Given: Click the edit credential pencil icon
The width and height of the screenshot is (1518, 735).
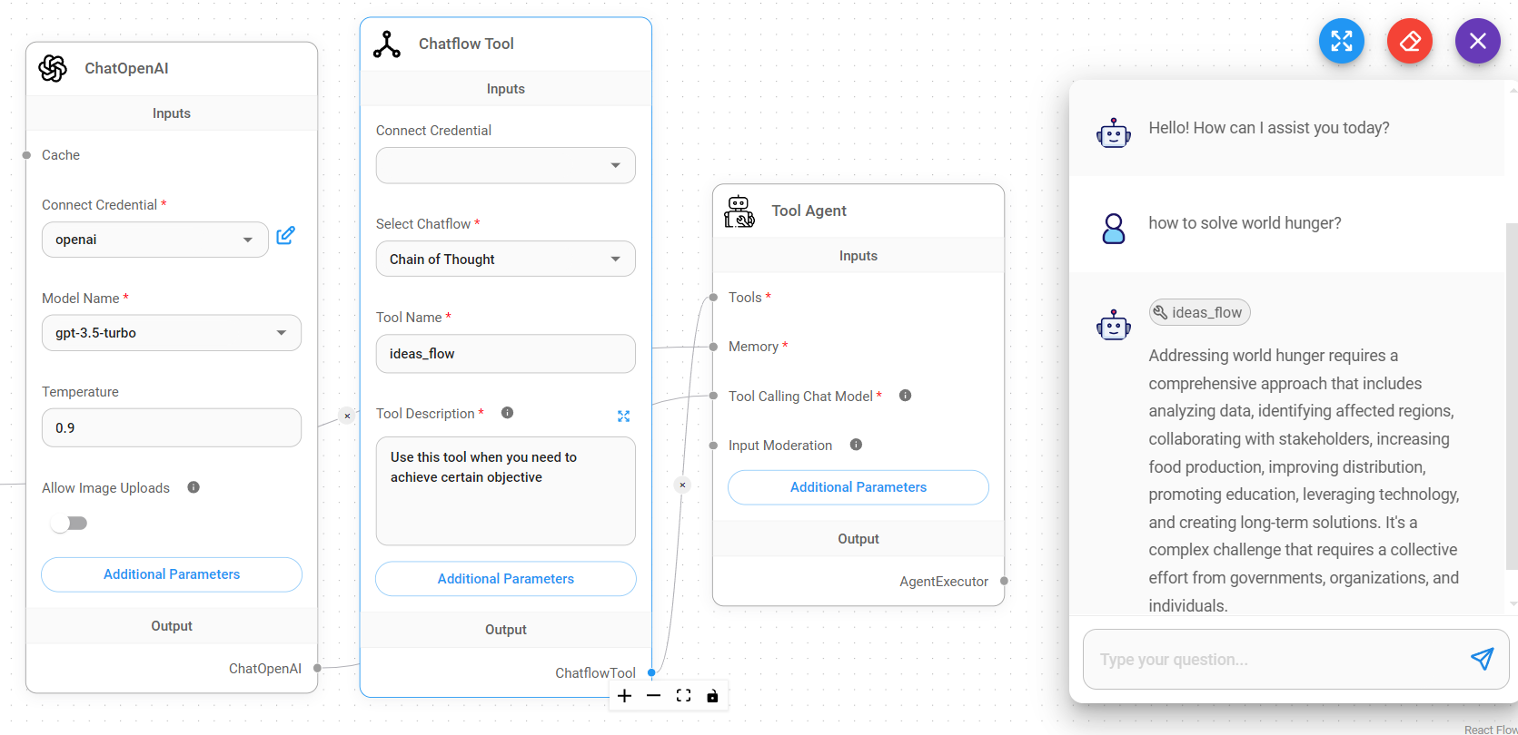Looking at the screenshot, I should click(x=285, y=236).
